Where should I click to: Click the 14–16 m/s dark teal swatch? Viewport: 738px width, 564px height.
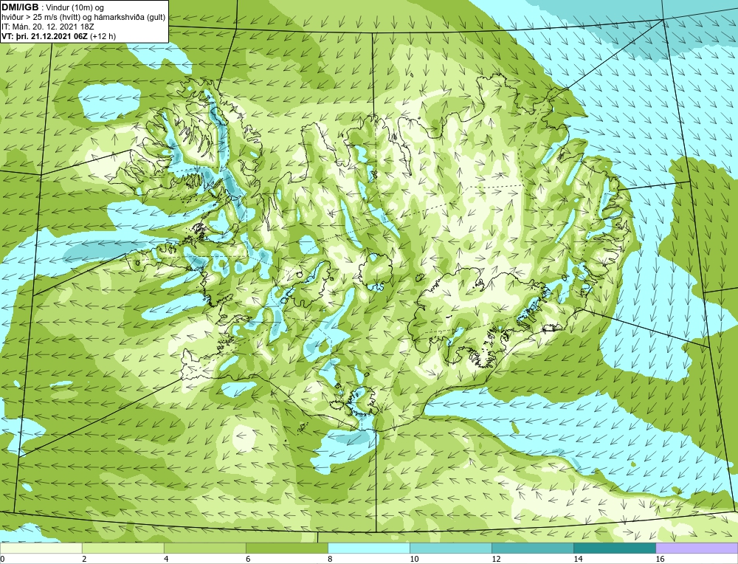(x=614, y=548)
